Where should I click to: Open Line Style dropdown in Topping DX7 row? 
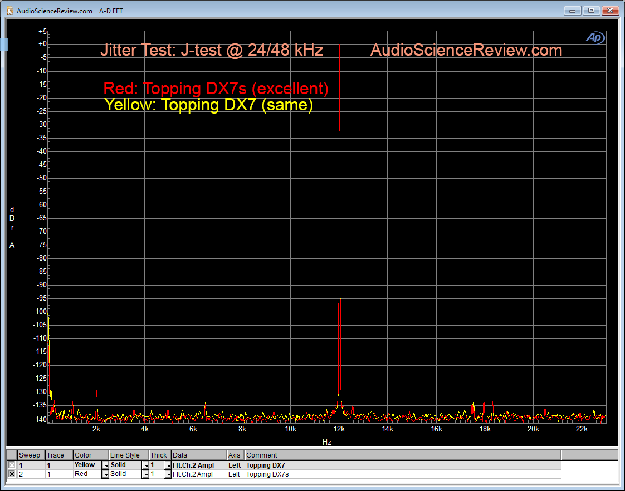tap(145, 465)
